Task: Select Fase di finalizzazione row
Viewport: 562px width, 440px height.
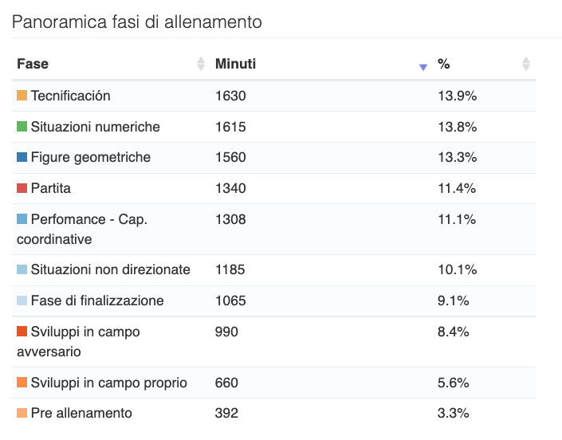Action: click(x=97, y=301)
